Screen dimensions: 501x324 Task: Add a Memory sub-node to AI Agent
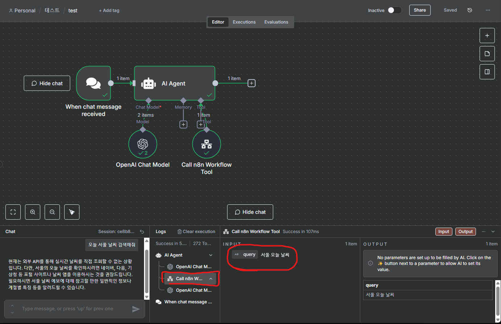184,125
